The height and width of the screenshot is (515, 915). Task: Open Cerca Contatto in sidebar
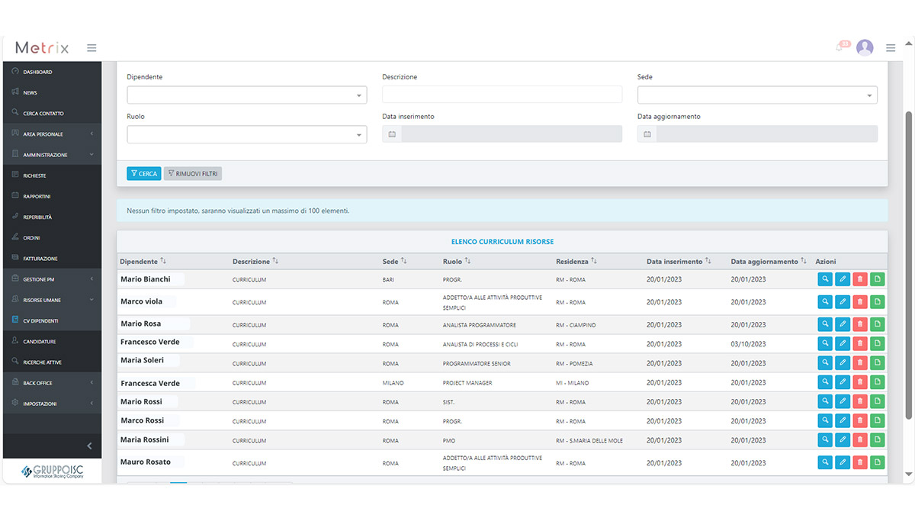point(52,113)
